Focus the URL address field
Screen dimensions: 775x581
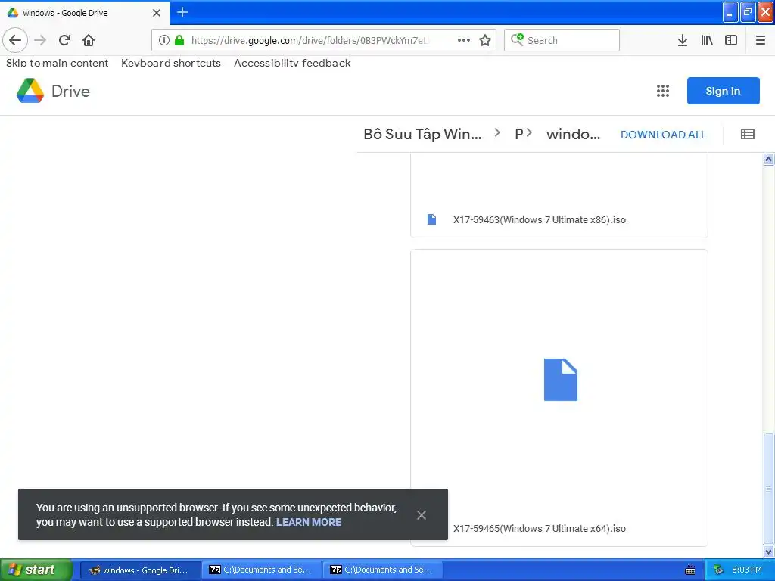[x=311, y=40]
